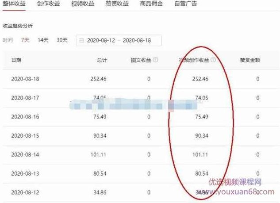
Task: Click 75.49 in the 视频创作收益 column
Action: click(202, 117)
